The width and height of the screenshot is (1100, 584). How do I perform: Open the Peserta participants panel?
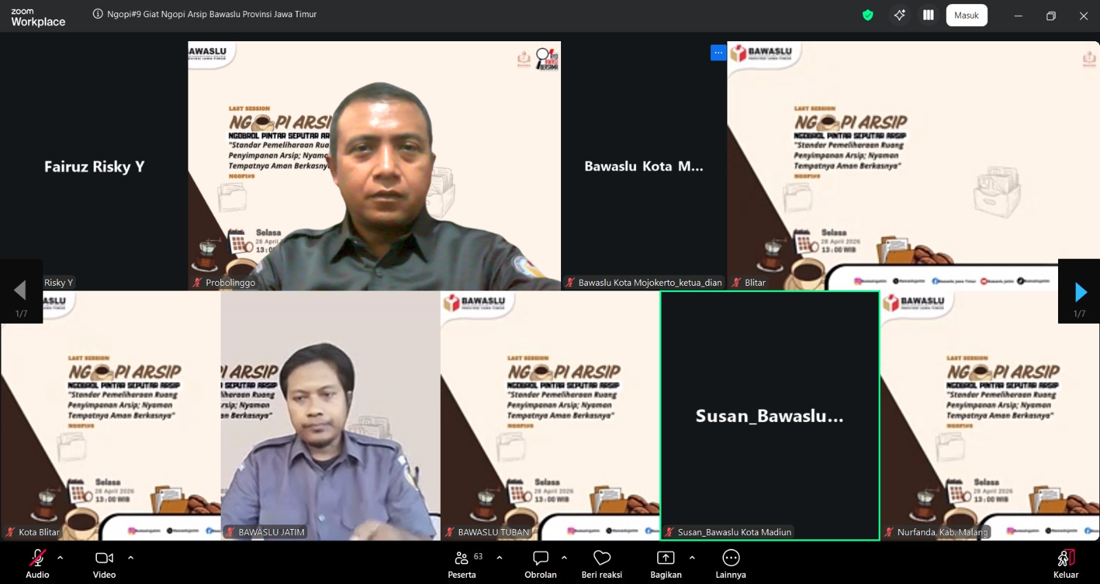coord(462,558)
